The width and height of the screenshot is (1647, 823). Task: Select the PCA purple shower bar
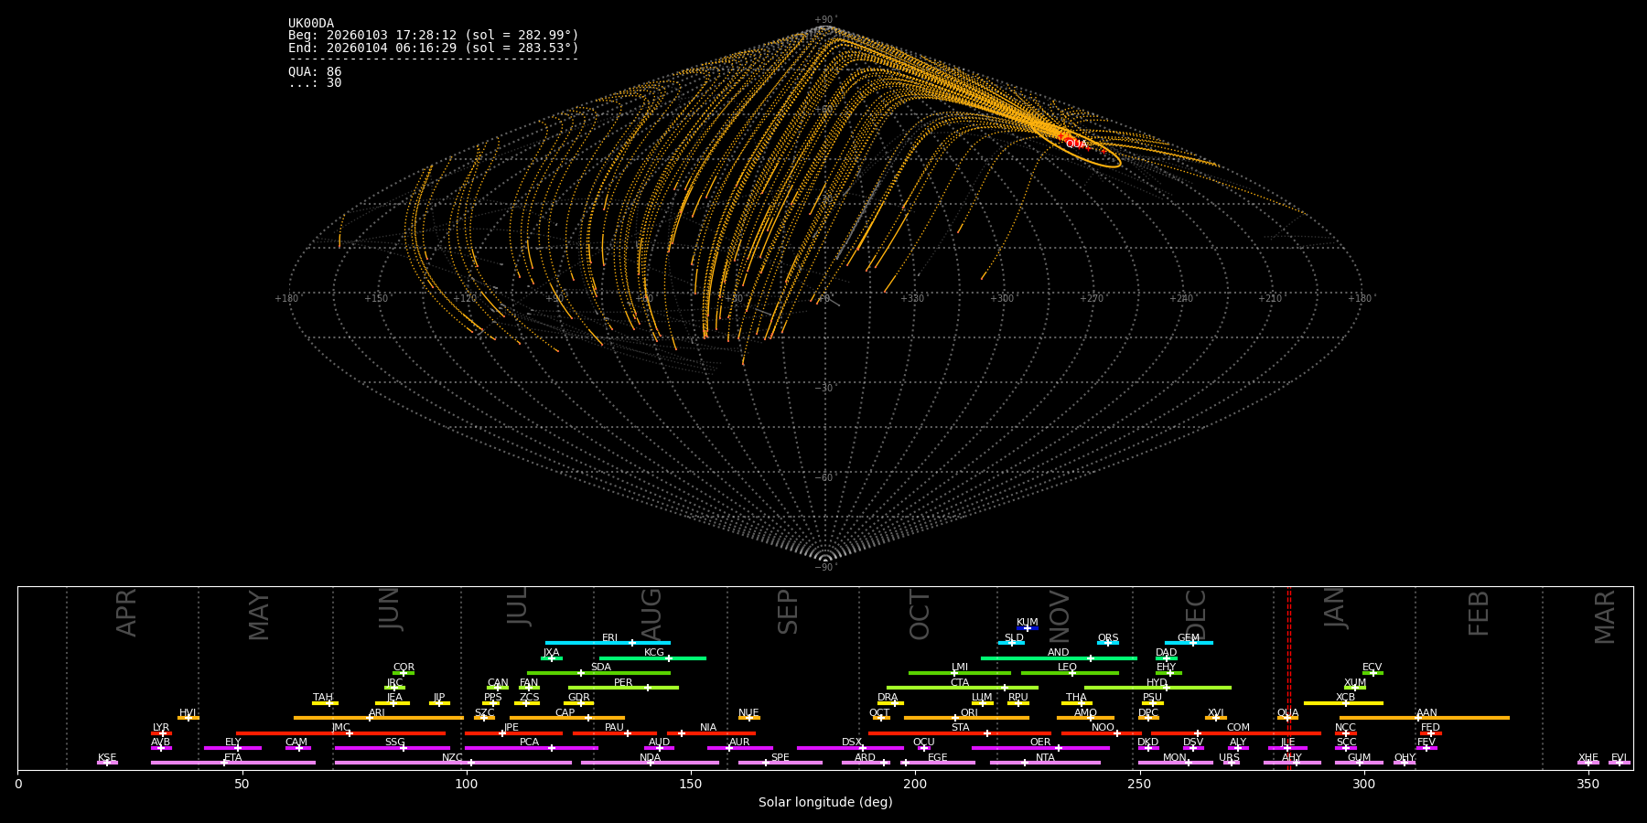pos(531,748)
